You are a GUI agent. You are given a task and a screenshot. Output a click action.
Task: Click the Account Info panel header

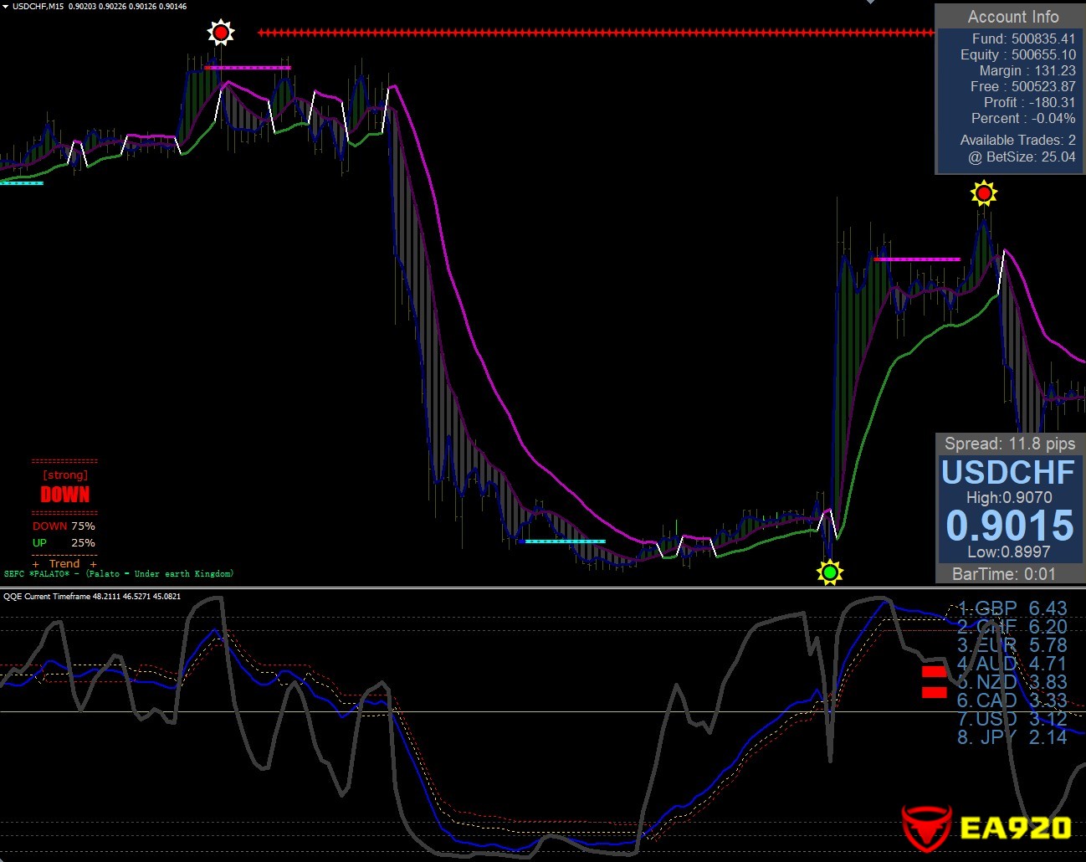click(x=1012, y=17)
